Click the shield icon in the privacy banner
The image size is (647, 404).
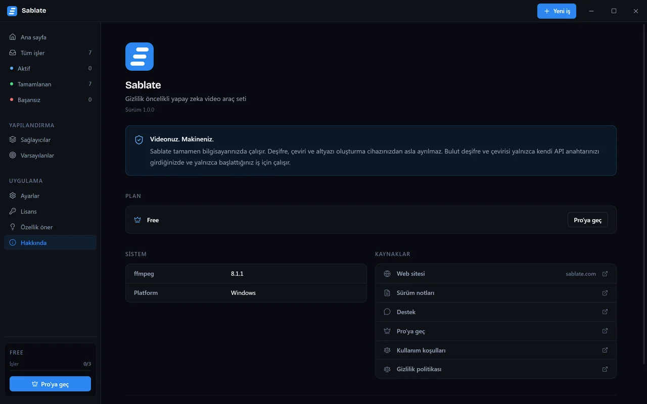pos(139,140)
